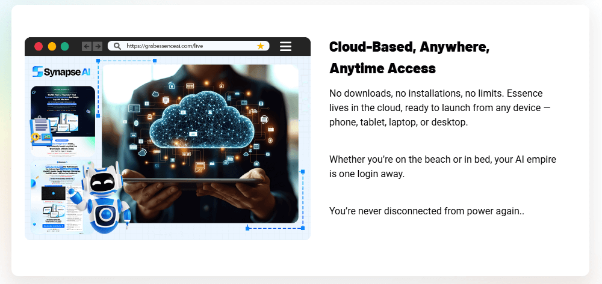Click the grabessenceai.com/live address field

pos(187,46)
